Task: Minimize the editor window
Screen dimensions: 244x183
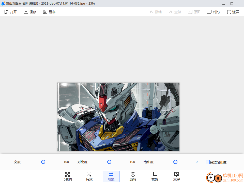Action: pyautogui.click(x=224, y=4)
